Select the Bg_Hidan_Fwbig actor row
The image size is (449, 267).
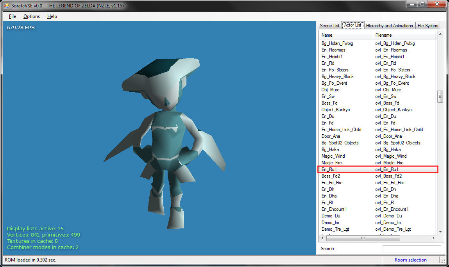(x=378, y=43)
